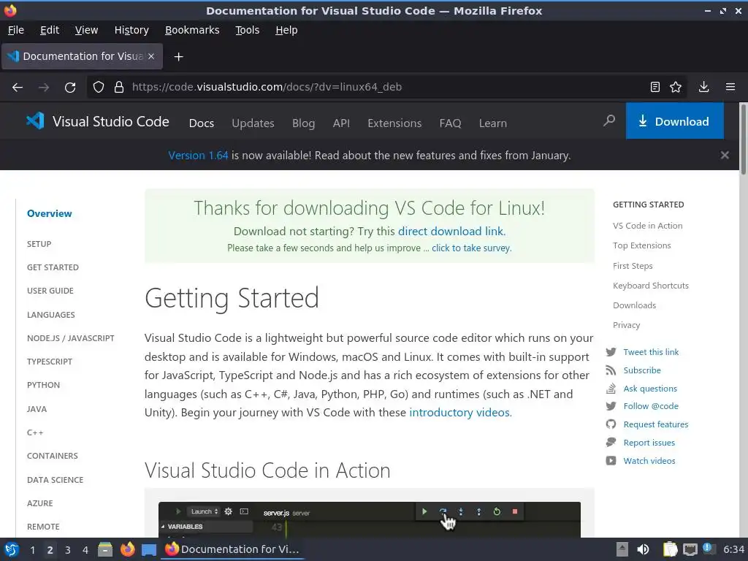Image resolution: width=748 pixels, height=561 pixels.
Task: Open the clipboard manager tray icon
Action: (x=671, y=549)
